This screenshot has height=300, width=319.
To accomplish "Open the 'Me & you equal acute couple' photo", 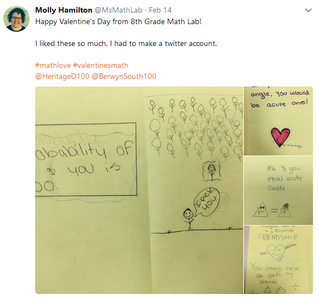I will 278,191.
